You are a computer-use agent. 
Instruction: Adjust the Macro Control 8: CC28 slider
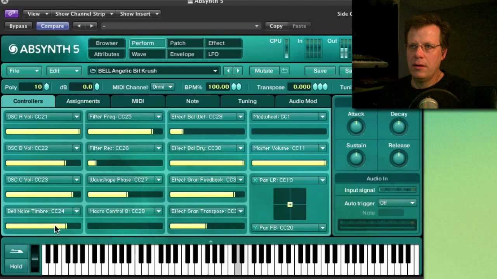pyautogui.click(x=125, y=226)
